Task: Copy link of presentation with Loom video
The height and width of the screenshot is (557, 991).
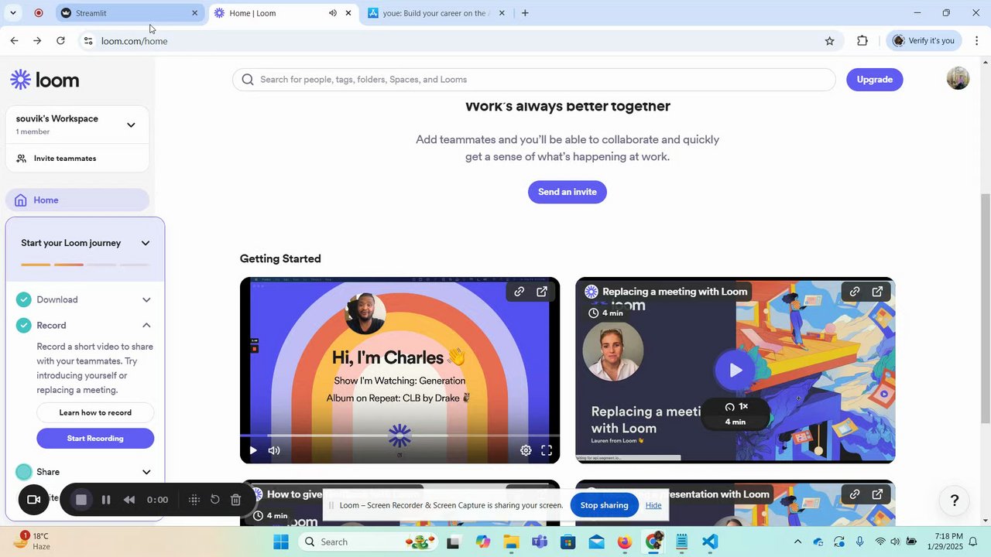Action: click(x=855, y=494)
